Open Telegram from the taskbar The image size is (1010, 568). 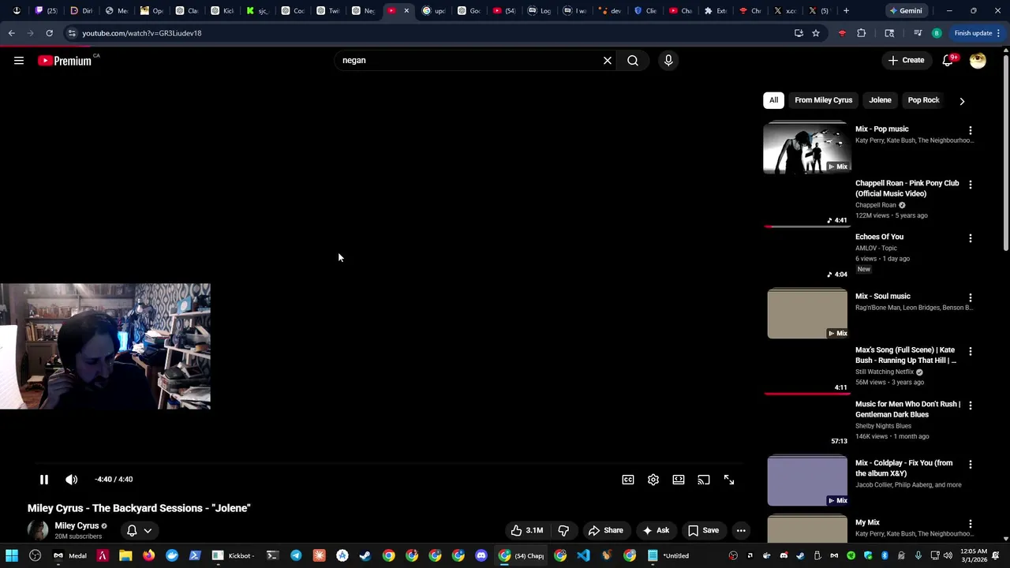tap(296, 555)
